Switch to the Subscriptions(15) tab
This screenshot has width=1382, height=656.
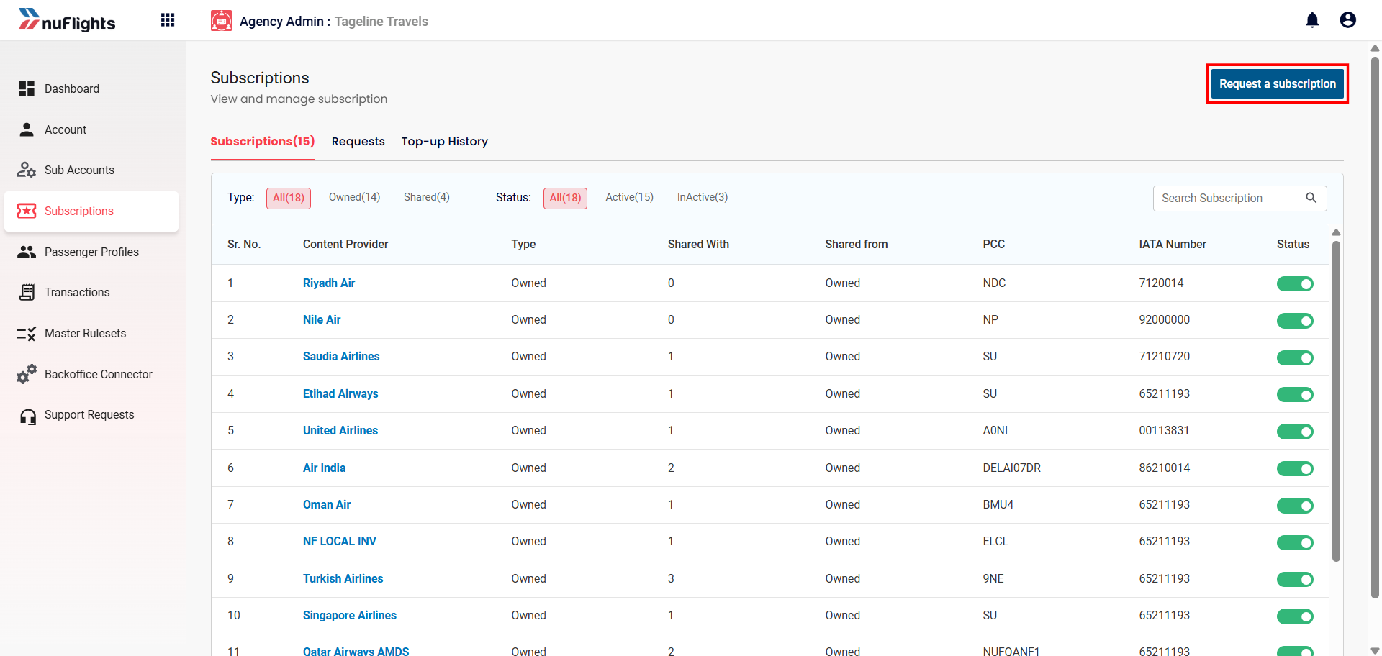(x=263, y=141)
